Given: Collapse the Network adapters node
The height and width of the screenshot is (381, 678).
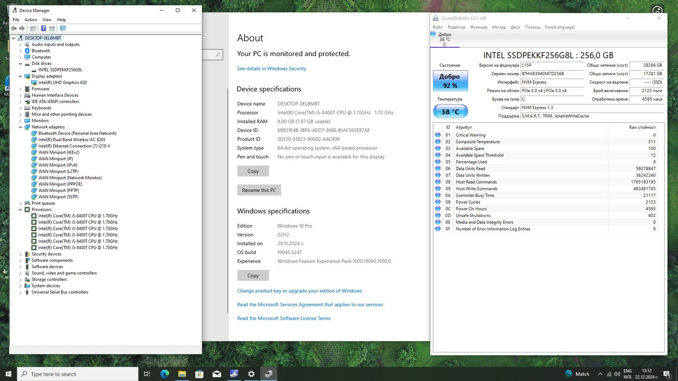Looking at the screenshot, I should pos(21,127).
